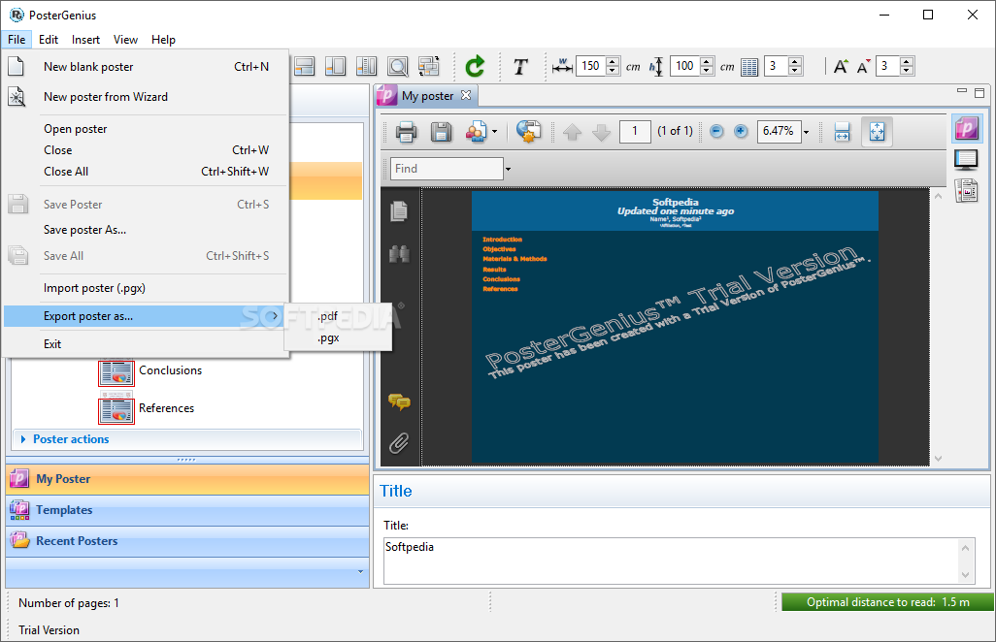The height and width of the screenshot is (642, 996).
Task: Choose New poster from Wizard
Action: pyautogui.click(x=146, y=97)
